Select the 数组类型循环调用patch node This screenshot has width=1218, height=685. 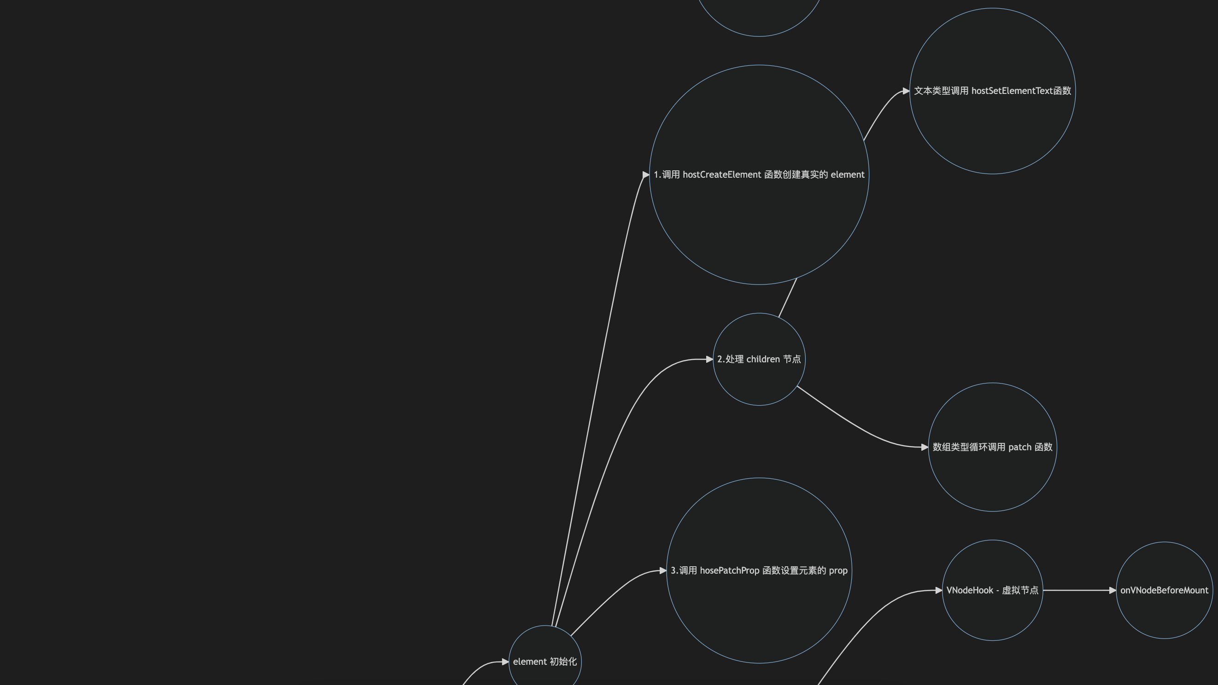click(992, 446)
